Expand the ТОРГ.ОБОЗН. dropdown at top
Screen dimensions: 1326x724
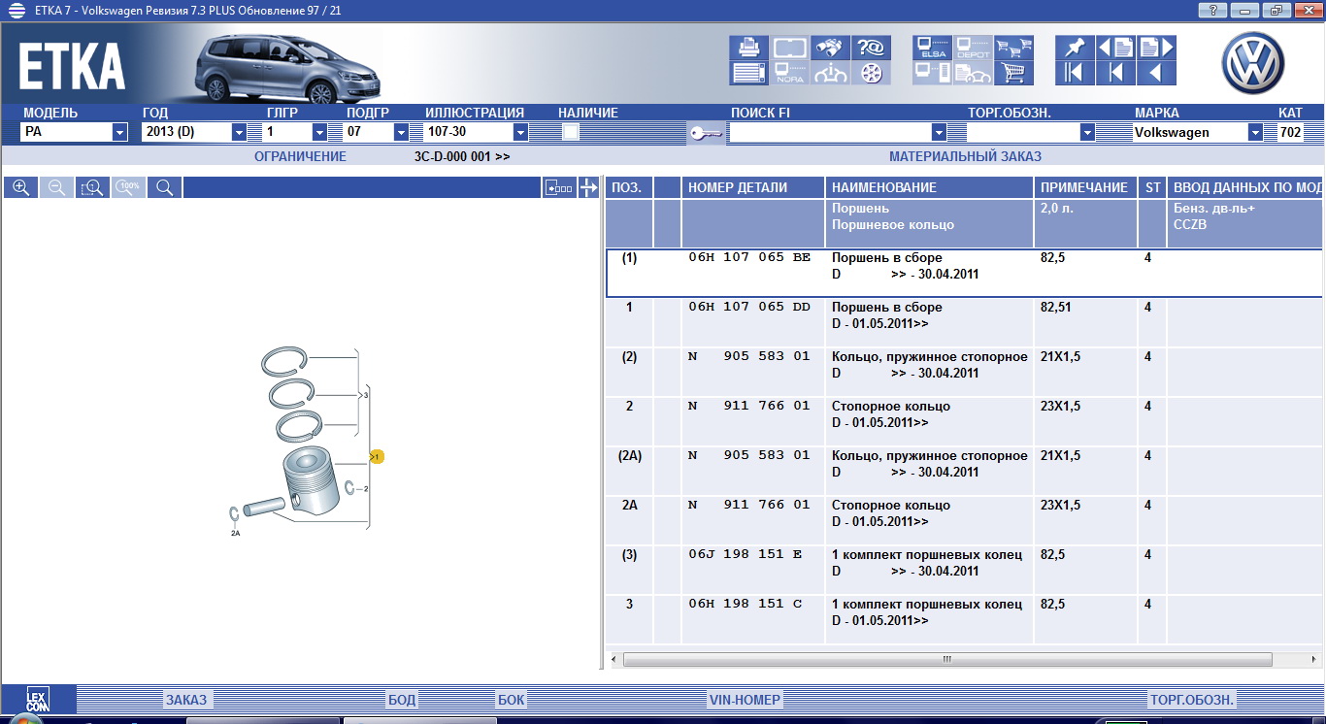(x=1087, y=132)
